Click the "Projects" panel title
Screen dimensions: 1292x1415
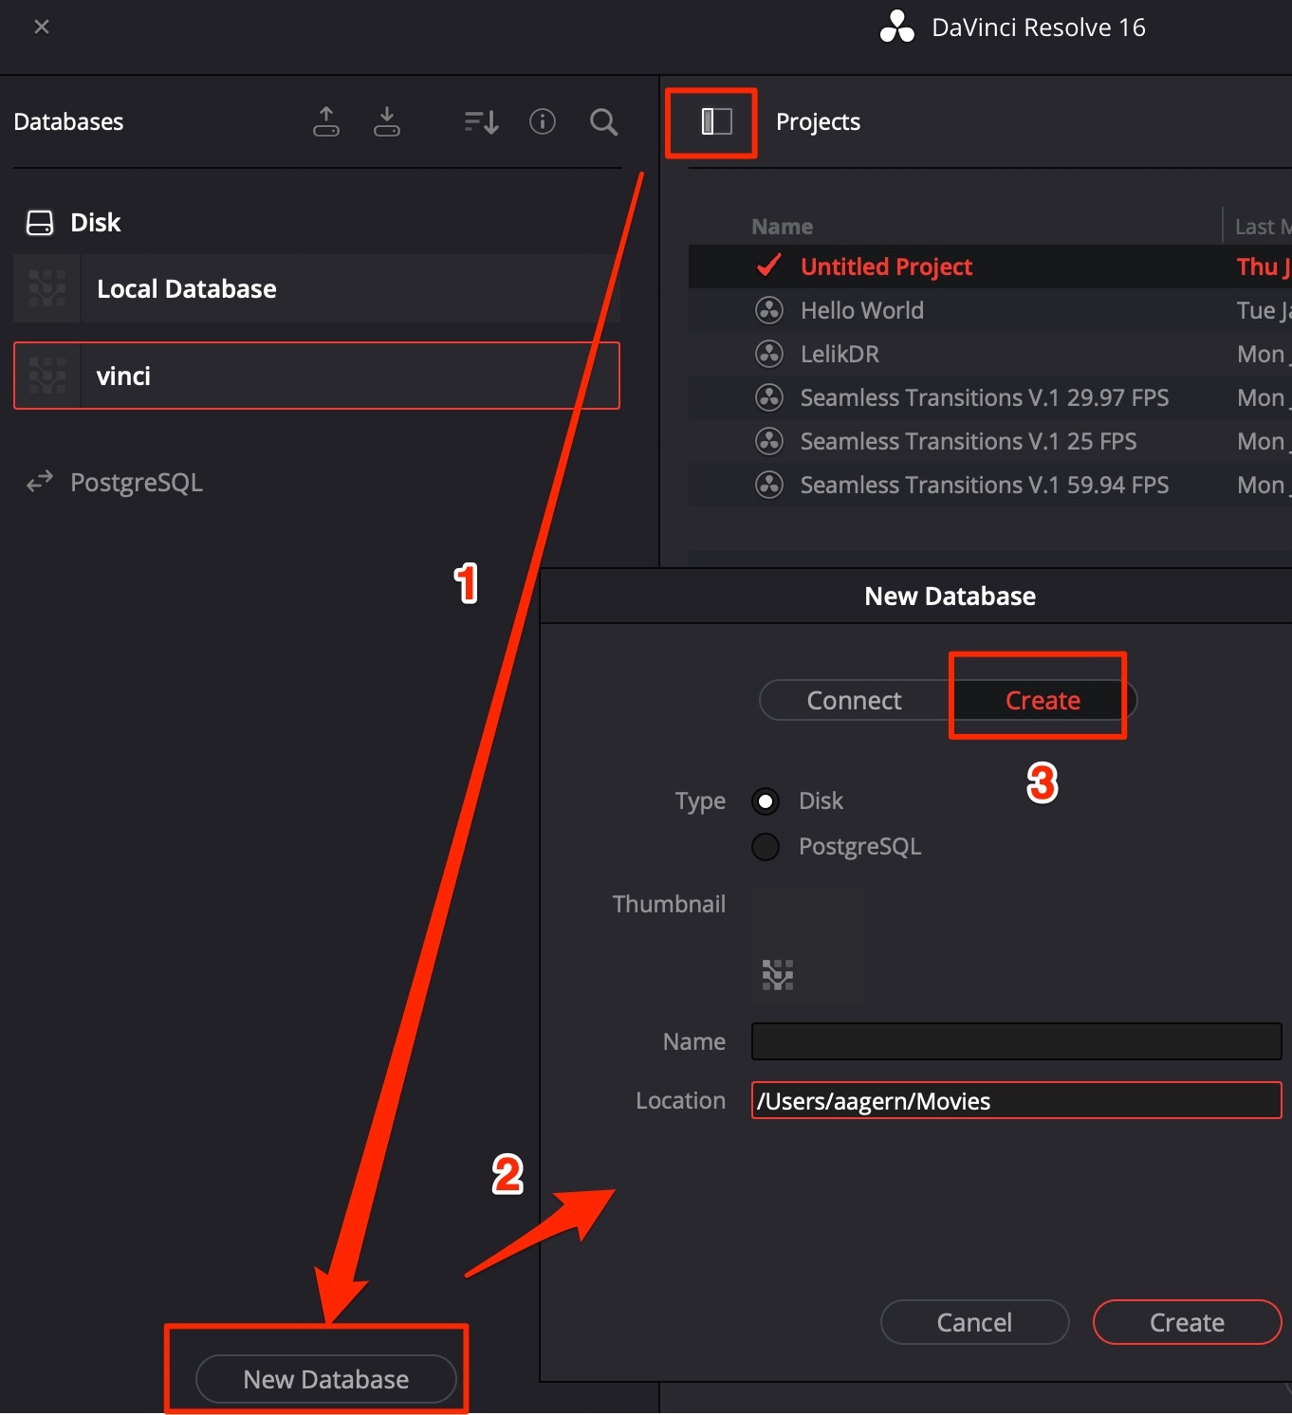point(818,122)
